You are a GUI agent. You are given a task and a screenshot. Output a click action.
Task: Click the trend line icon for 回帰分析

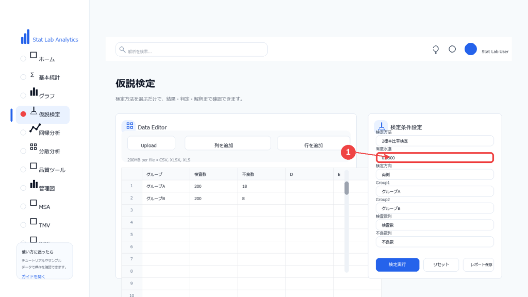pyautogui.click(x=35, y=128)
